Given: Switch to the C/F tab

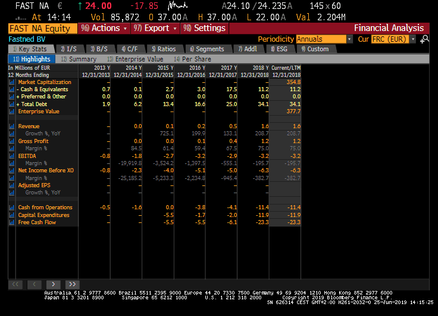Looking at the screenshot, I should point(130,49).
